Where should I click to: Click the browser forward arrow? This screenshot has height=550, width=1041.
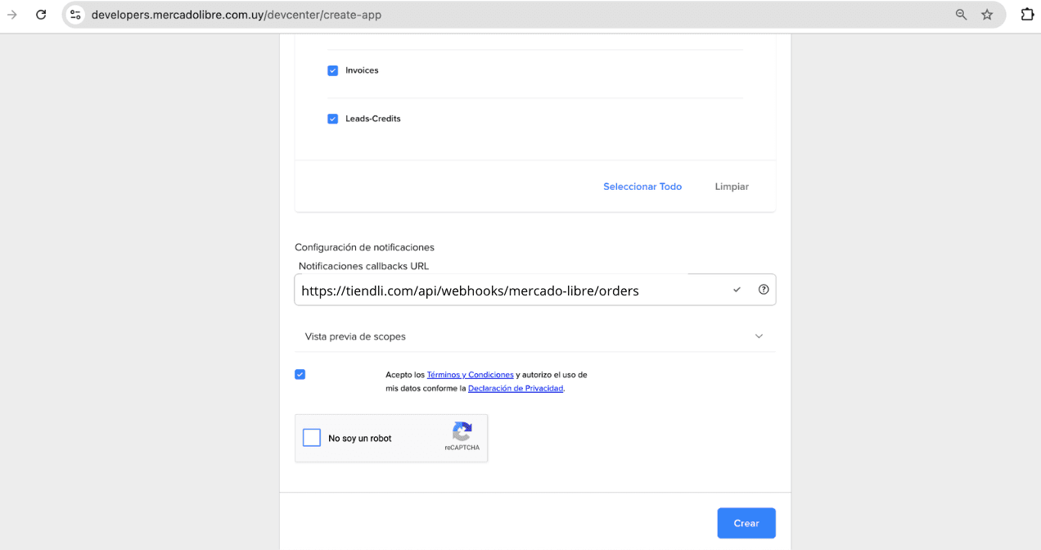click(x=12, y=15)
